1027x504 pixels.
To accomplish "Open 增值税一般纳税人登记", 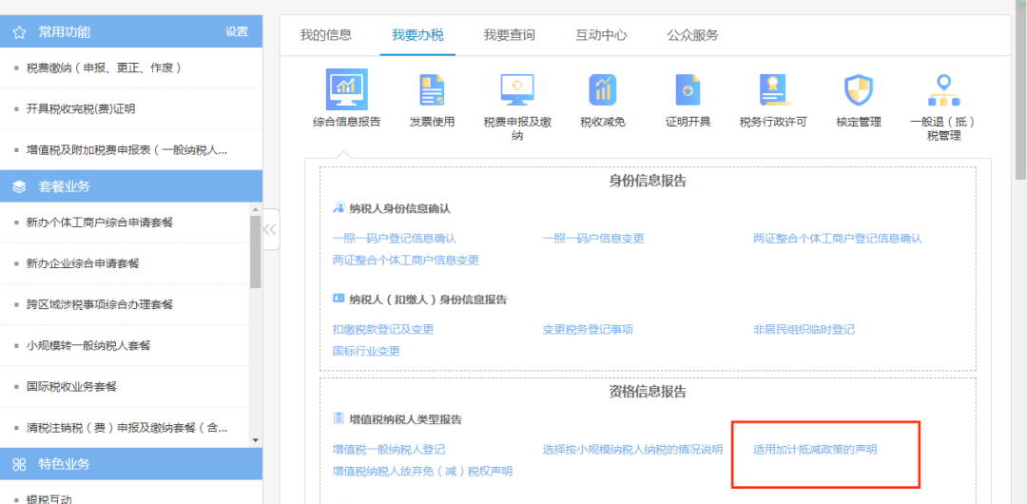I will [x=389, y=450].
